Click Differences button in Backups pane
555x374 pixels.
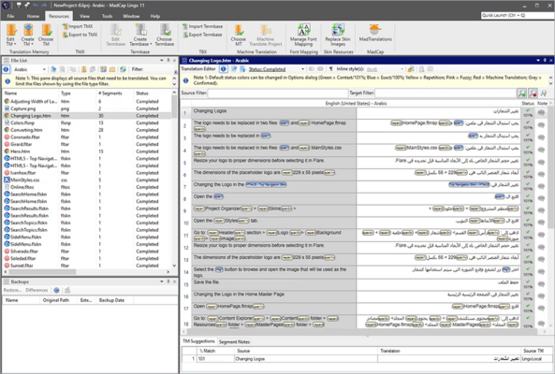pos(37,290)
